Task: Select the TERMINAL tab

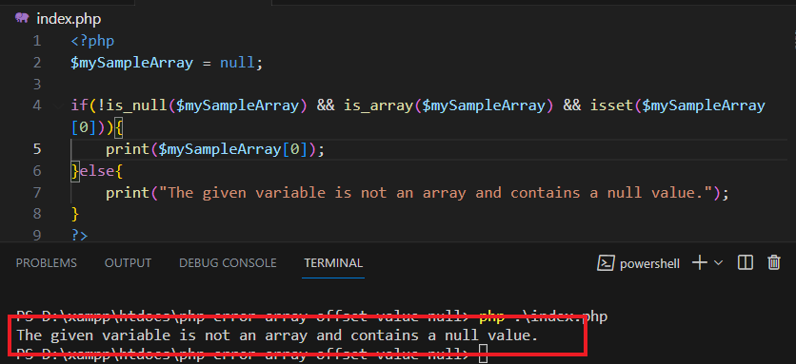Action: point(333,263)
